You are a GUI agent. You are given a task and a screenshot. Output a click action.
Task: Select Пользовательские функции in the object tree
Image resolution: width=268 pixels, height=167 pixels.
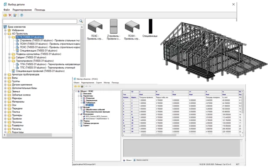click(98, 112)
